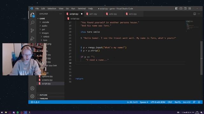The height and width of the screenshot is (114, 204).
Task: Place cursor on the return line
Action: 79,79
